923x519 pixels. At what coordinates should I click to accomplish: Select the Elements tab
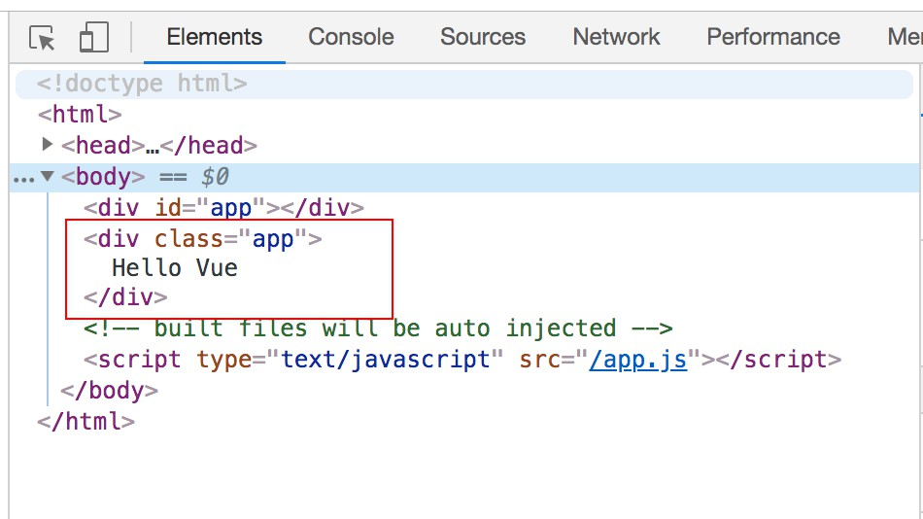coord(215,37)
